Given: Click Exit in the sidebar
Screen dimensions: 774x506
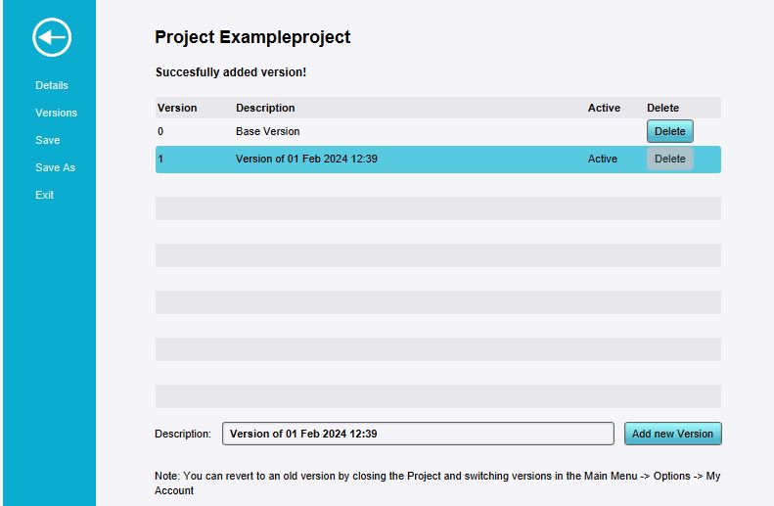Looking at the screenshot, I should (x=44, y=195).
